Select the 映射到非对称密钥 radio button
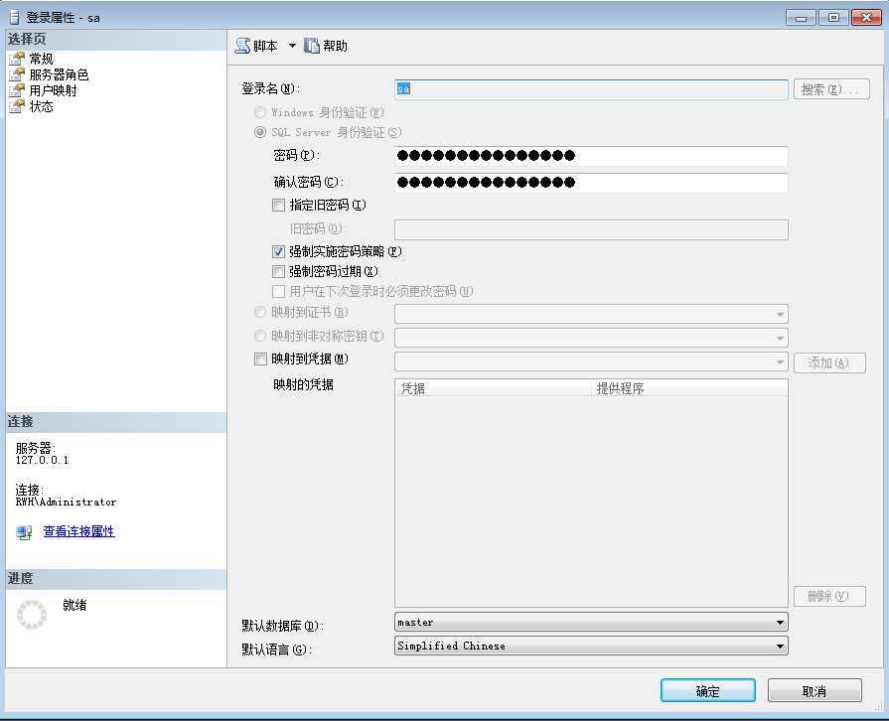Viewport: 889px width, 721px height. click(260, 336)
